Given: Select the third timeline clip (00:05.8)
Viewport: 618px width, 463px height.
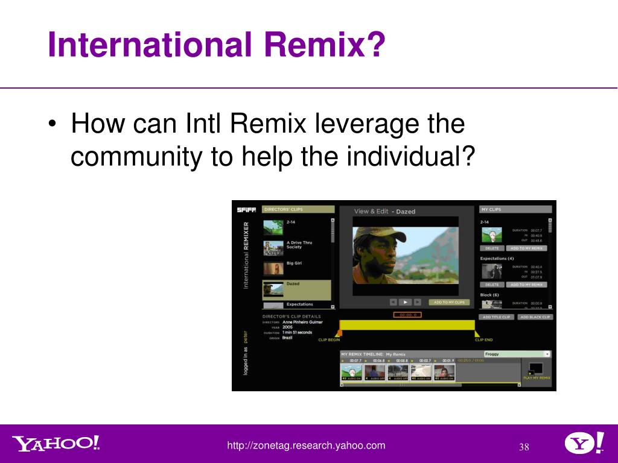Looking at the screenshot, I should pyautogui.click(x=398, y=371).
